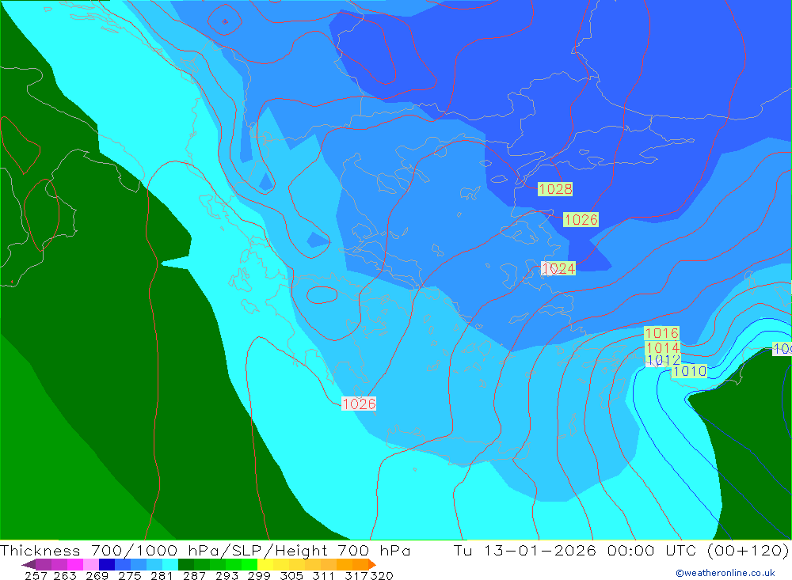Click the 1026 label with white background
The image size is (792, 580).
(x=359, y=404)
